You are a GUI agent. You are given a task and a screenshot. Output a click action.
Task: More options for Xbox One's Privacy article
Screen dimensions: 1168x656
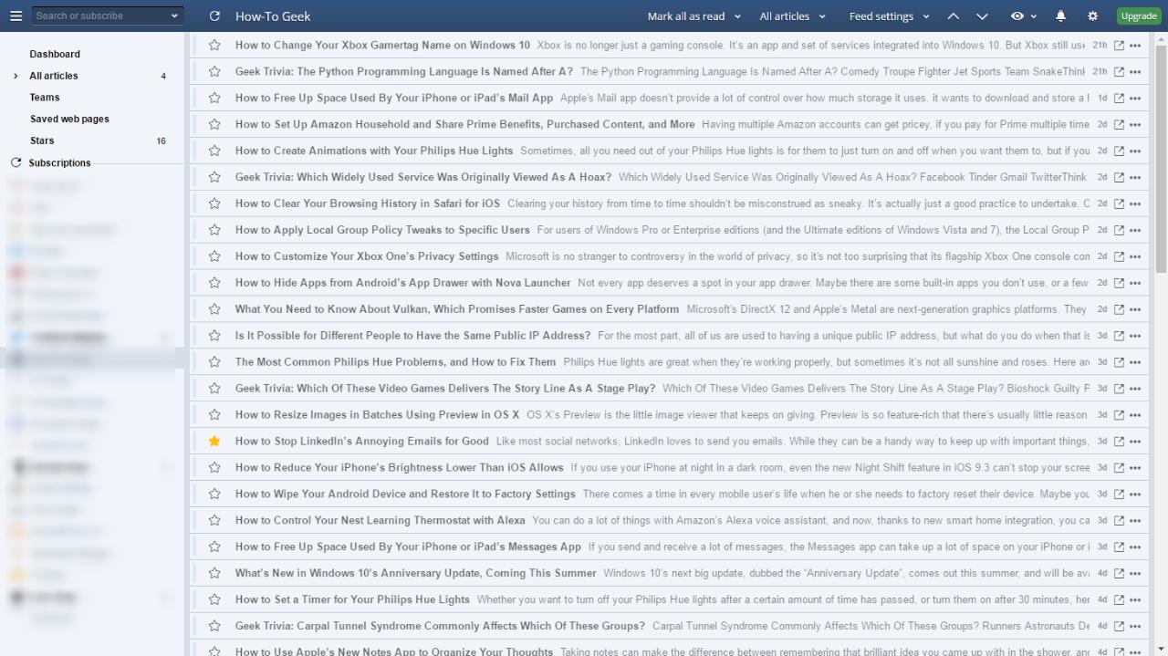tap(1135, 256)
